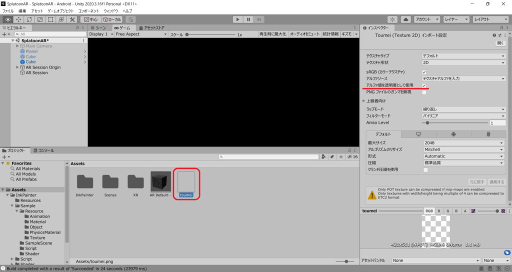Open the ウィンドウ menu
This screenshot has height=272, width=512.
(x=110, y=11)
